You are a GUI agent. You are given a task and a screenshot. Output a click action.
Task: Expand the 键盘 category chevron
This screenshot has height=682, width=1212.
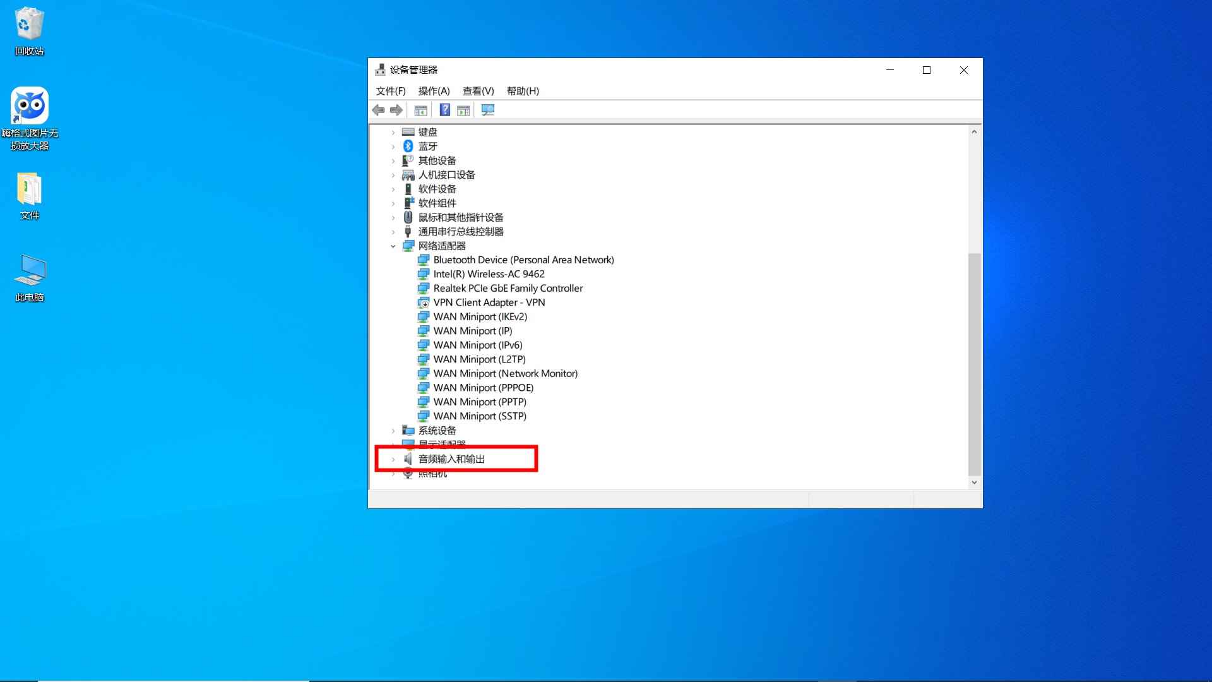point(393,133)
